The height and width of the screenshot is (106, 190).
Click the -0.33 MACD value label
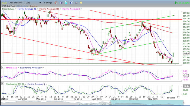186,75
